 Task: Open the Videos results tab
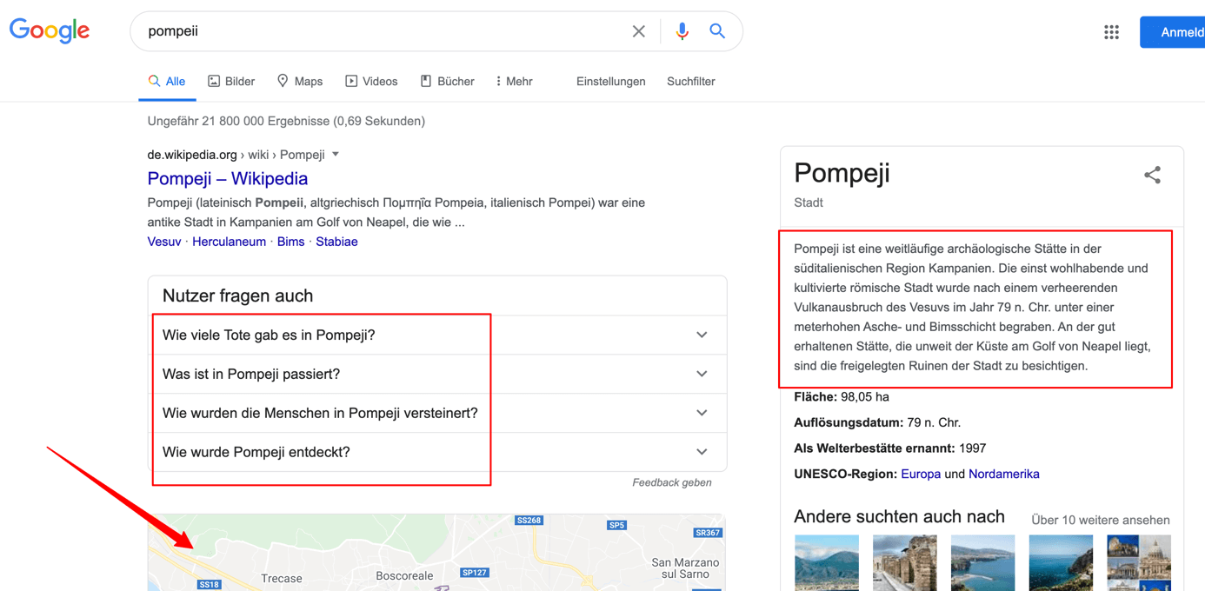tap(371, 81)
